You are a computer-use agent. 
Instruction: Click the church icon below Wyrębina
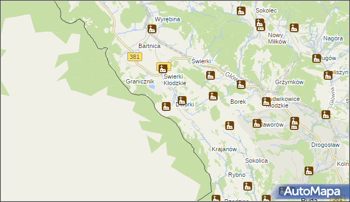152,29
